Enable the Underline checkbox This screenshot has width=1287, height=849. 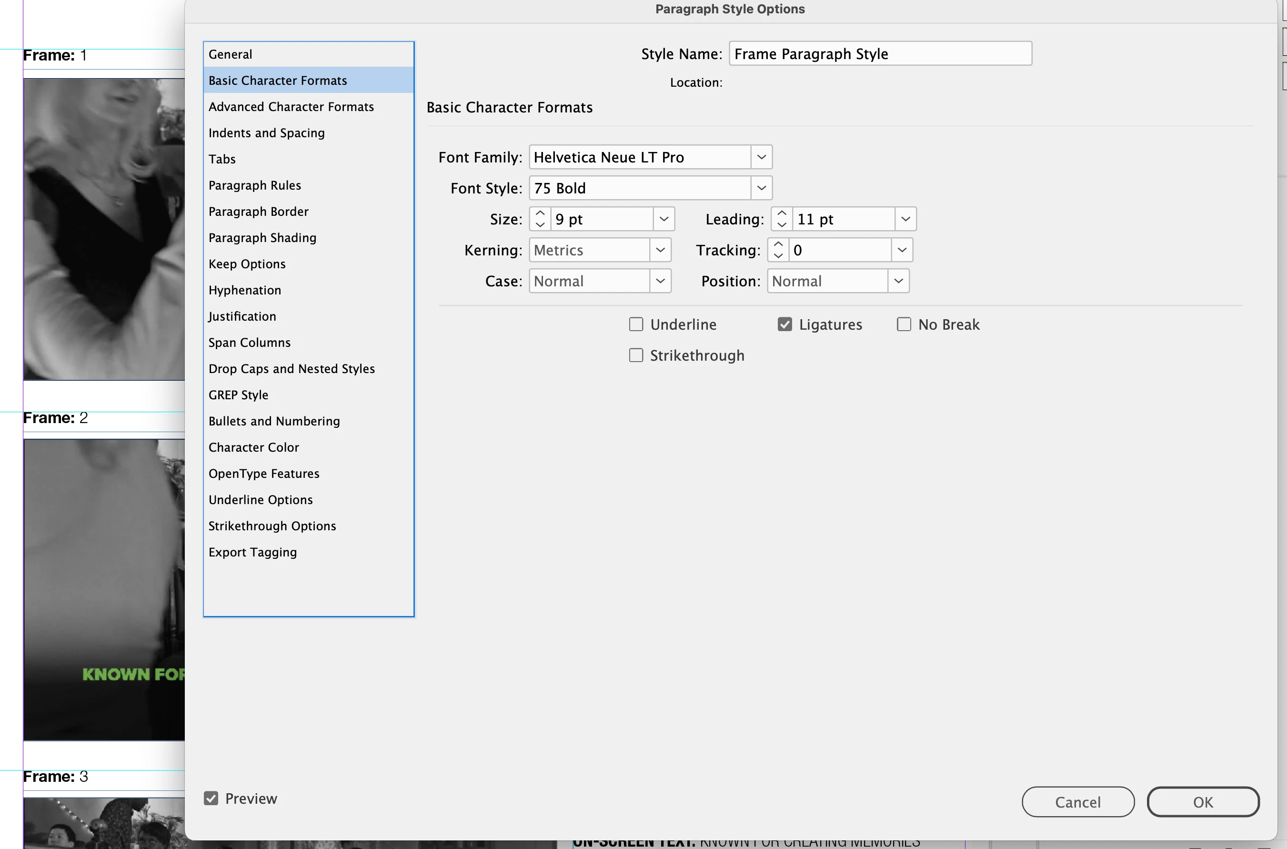click(636, 324)
